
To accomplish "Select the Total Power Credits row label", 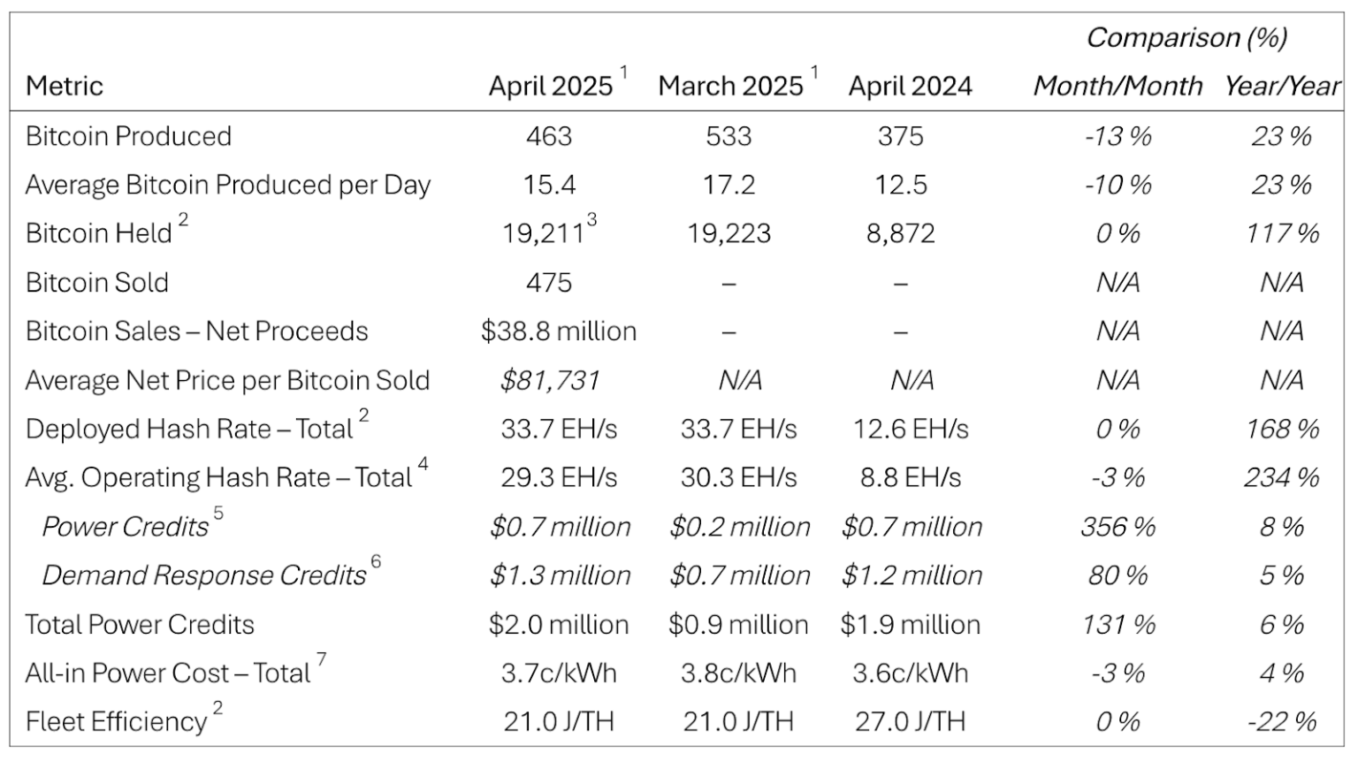I will pos(140,625).
